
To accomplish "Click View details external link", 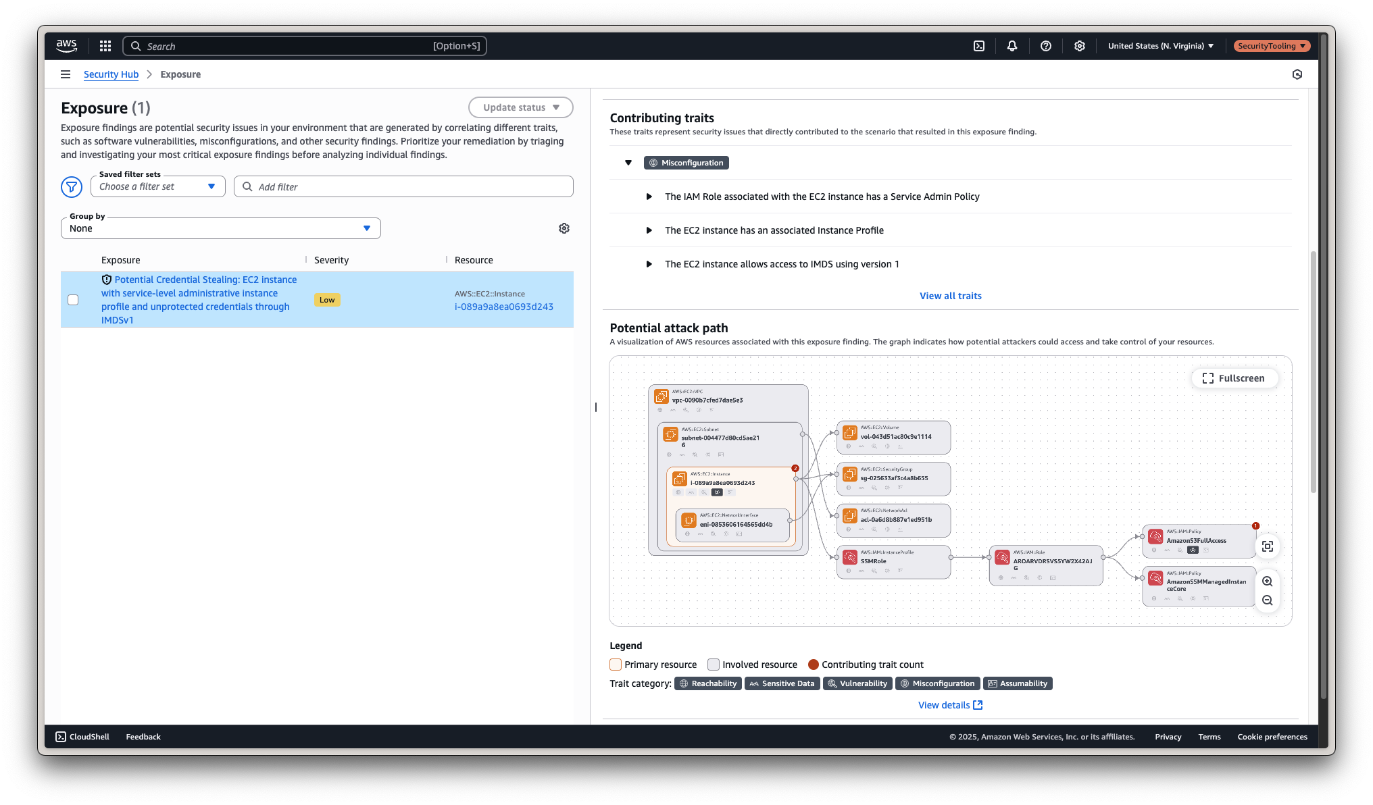I will 950,705.
